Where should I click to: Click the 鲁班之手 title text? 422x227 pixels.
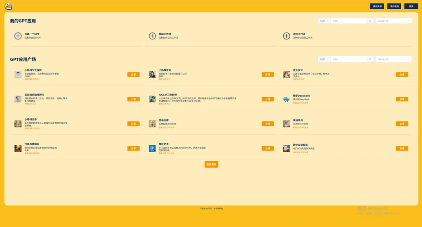(x=163, y=144)
